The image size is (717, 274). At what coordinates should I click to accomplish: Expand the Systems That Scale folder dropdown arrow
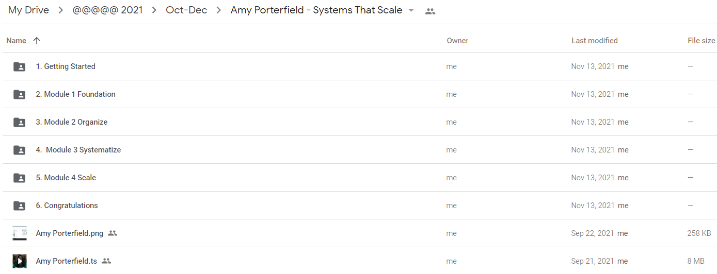pyautogui.click(x=411, y=11)
